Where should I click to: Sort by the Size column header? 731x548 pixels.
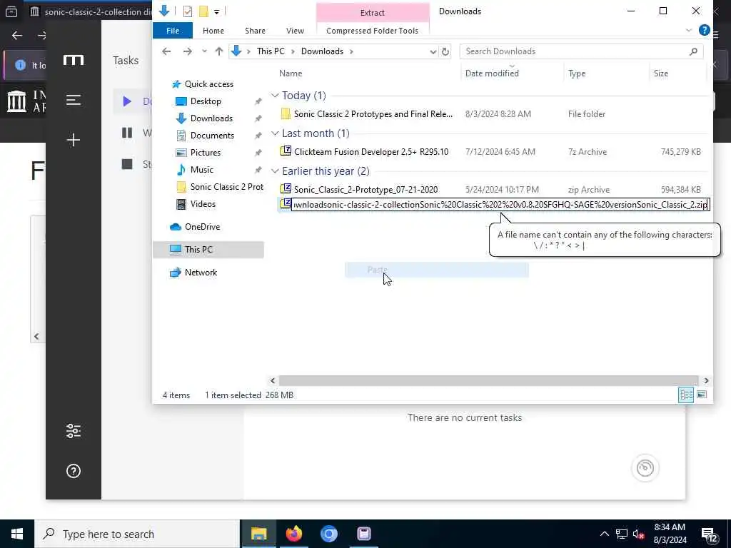660,73
